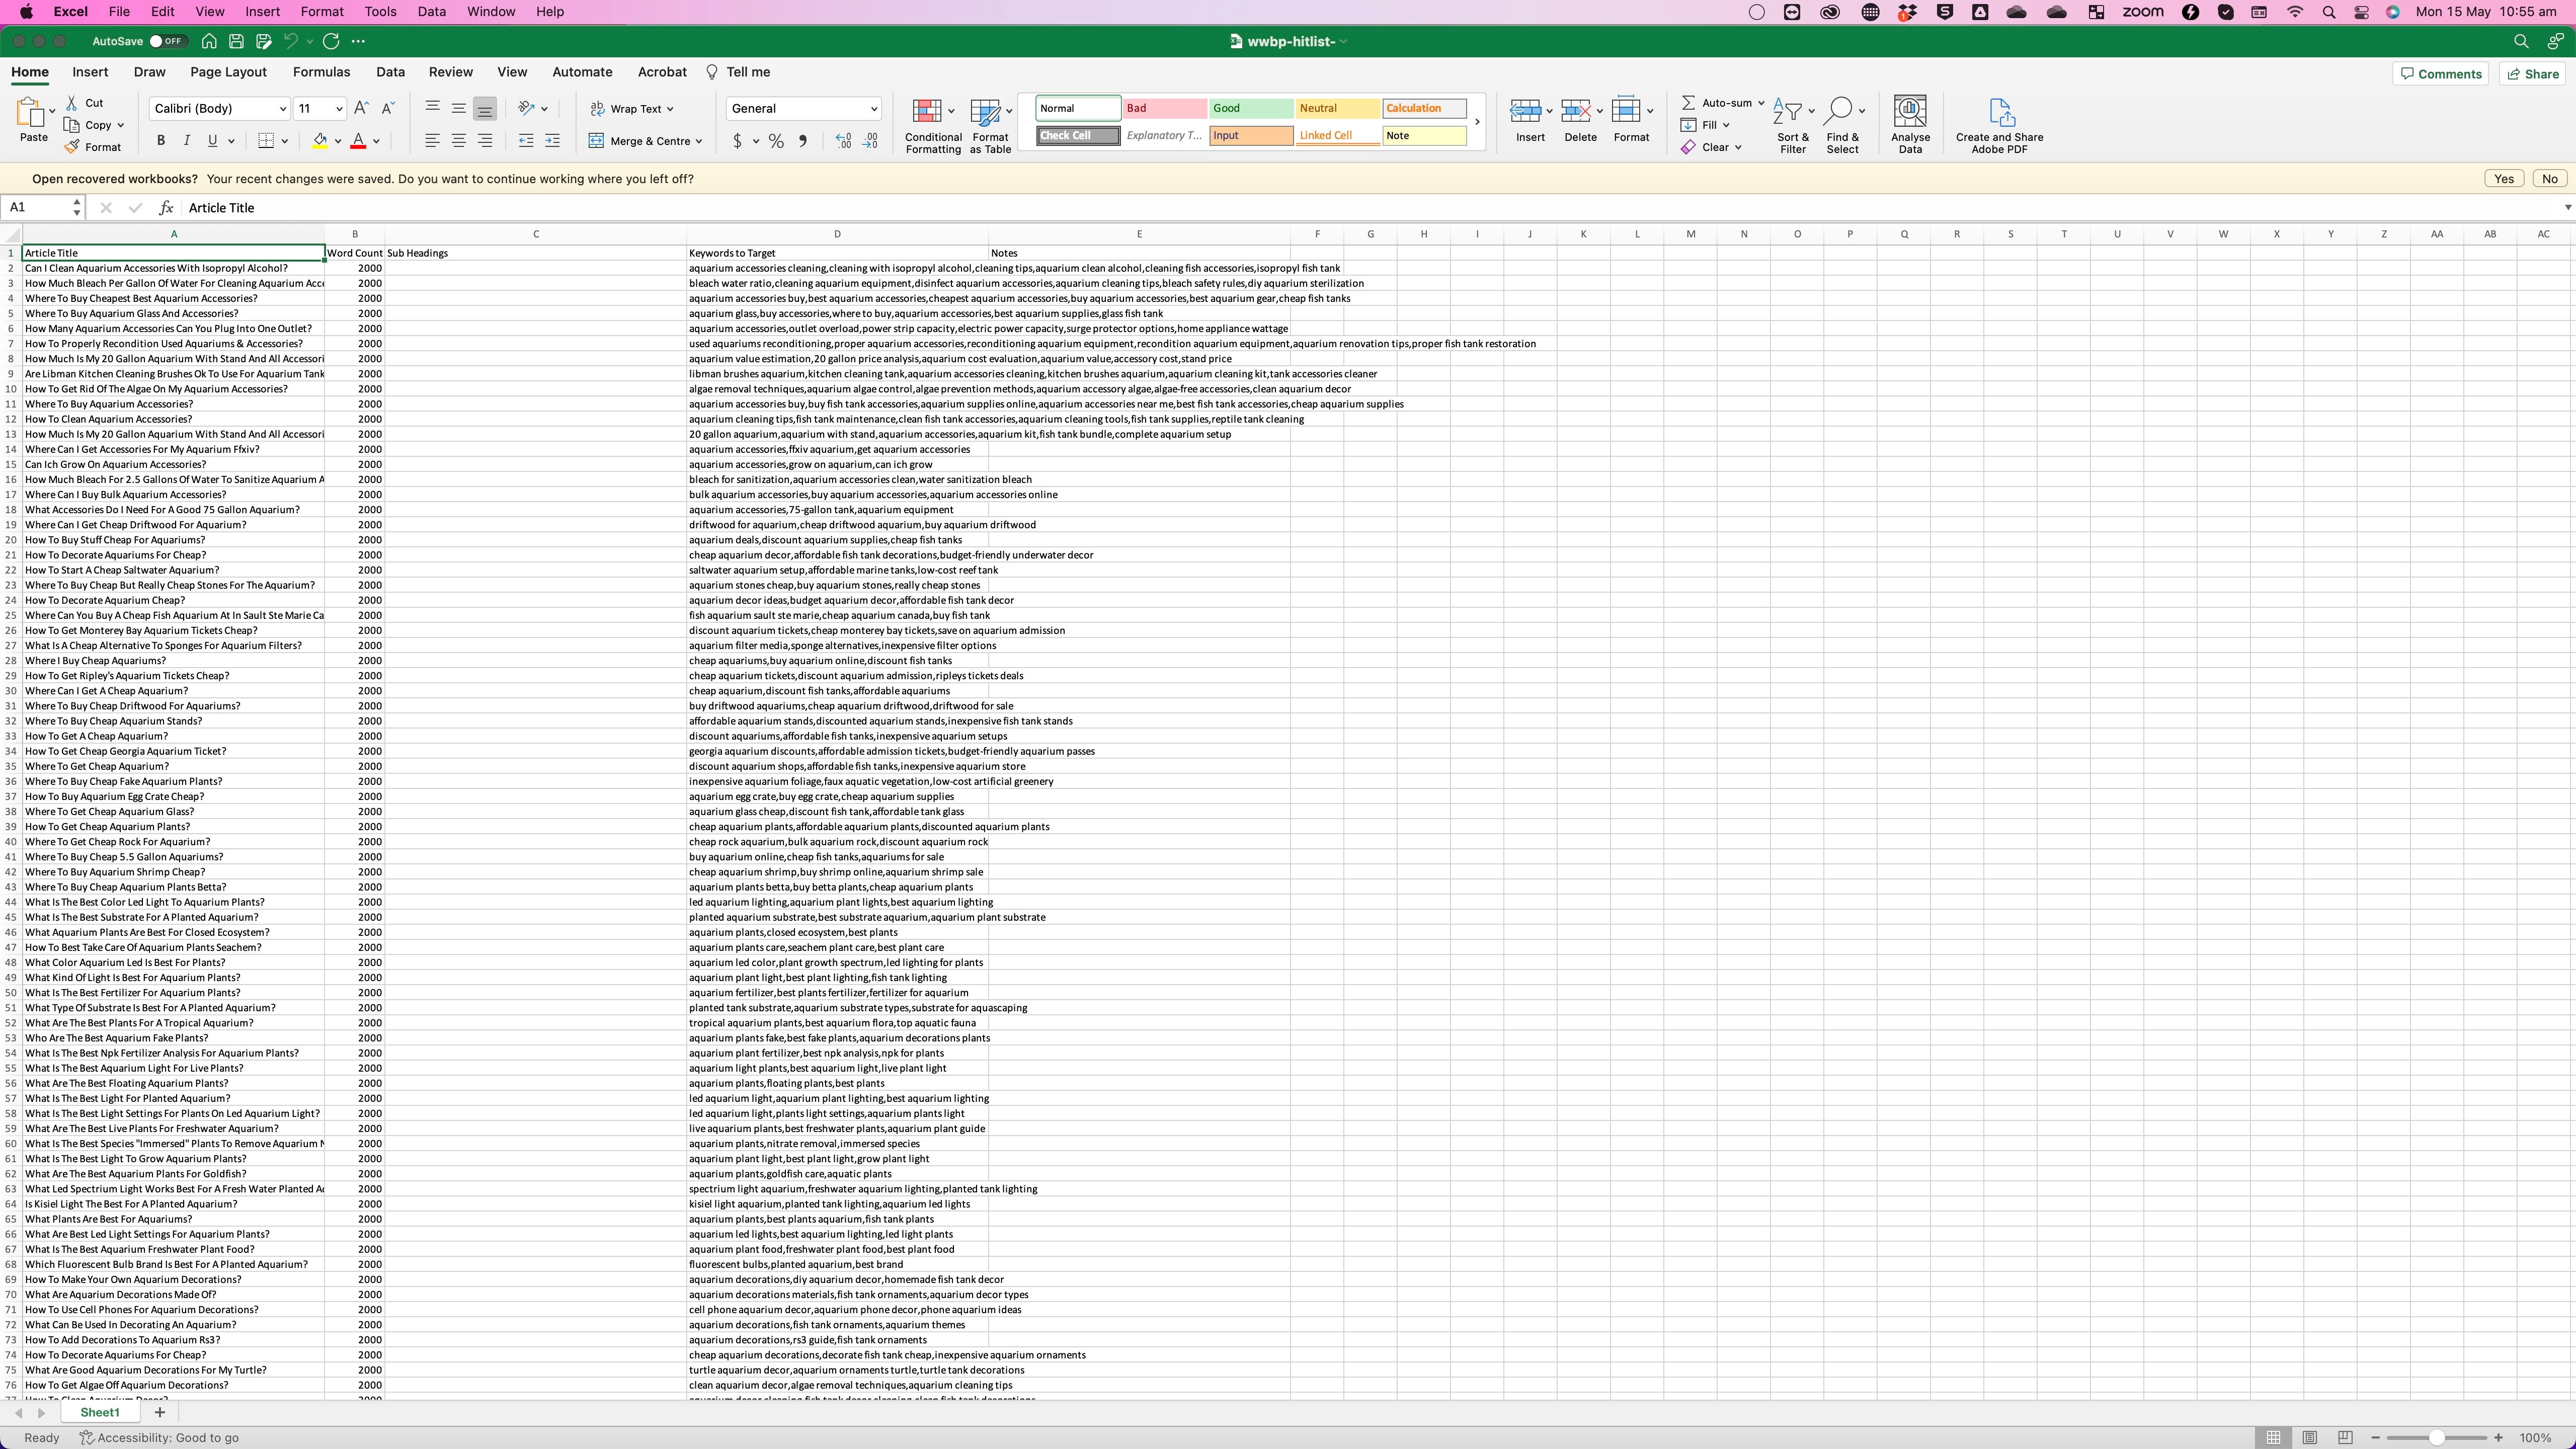The height and width of the screenshot is (1449, 2576).
Task: Decrease font size with the smaller A icon
Action: pos(389,108)
